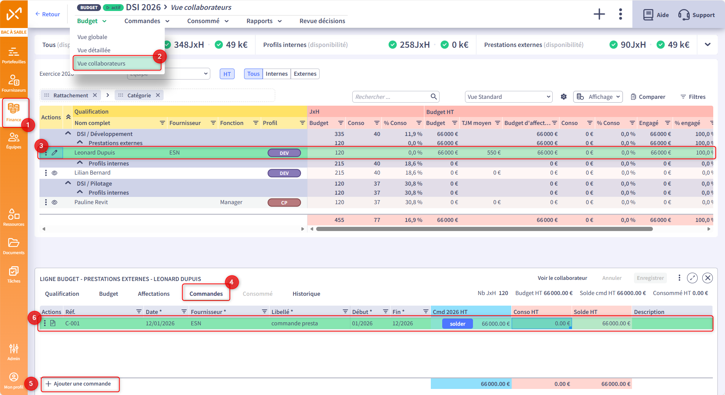Viewport: 725px width, 395px height.
Task: Switch to the Historique tab
Action: (x=306, y=294)
